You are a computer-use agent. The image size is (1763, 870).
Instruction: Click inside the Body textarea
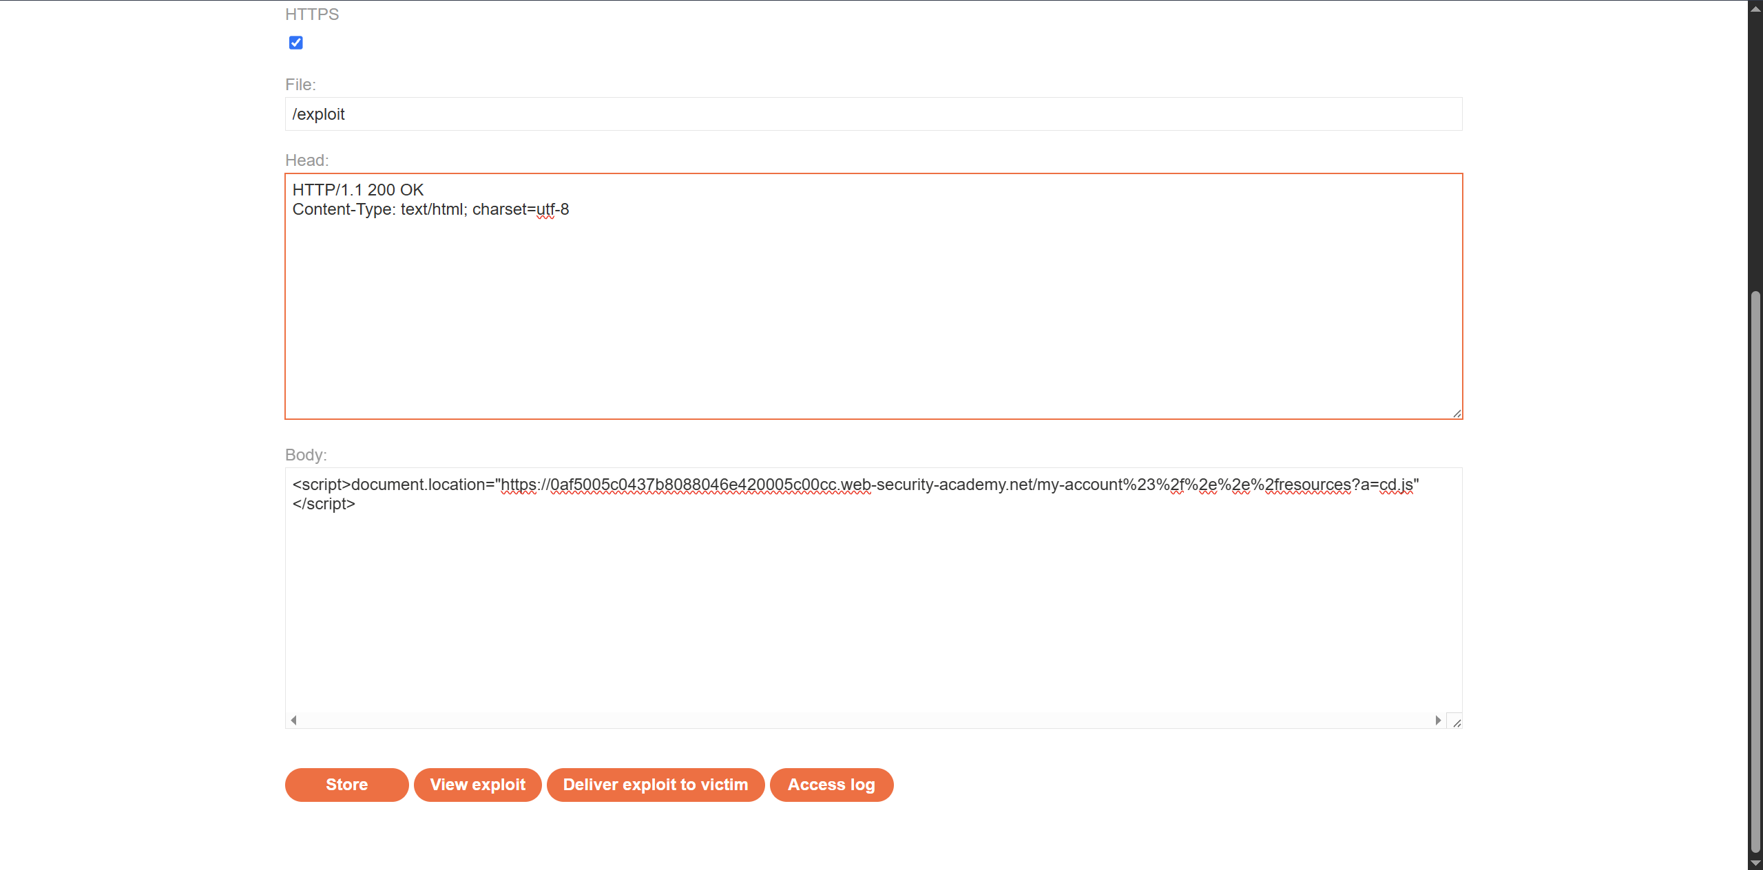(873, 597)
